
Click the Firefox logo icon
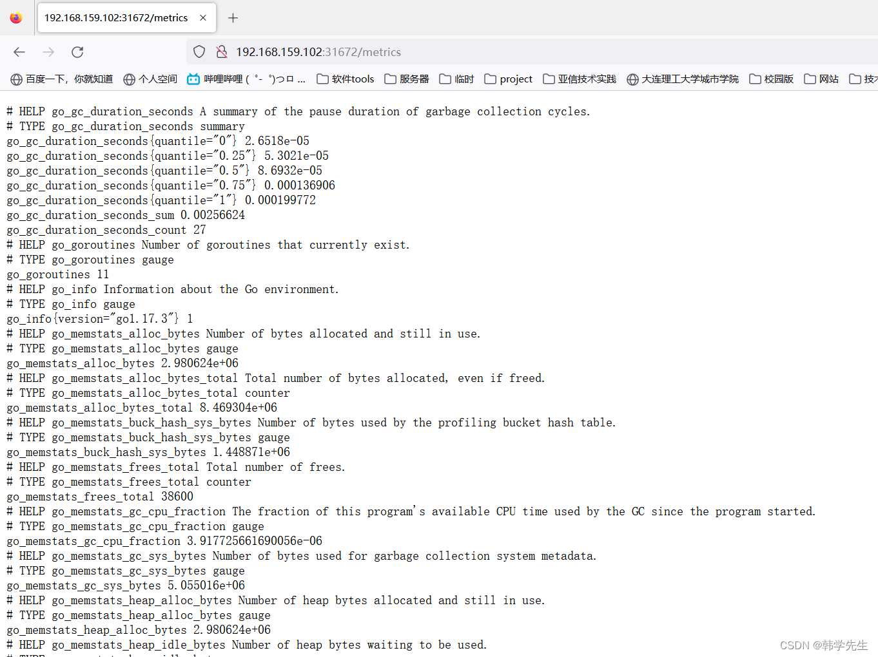(x=16, y=18)
